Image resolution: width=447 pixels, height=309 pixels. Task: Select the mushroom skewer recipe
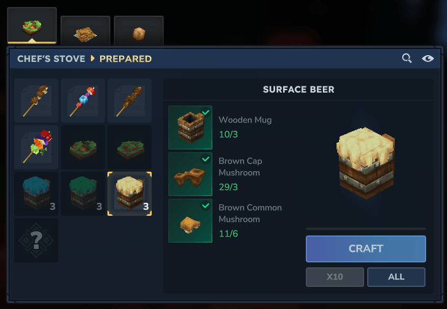click(36, 101)
